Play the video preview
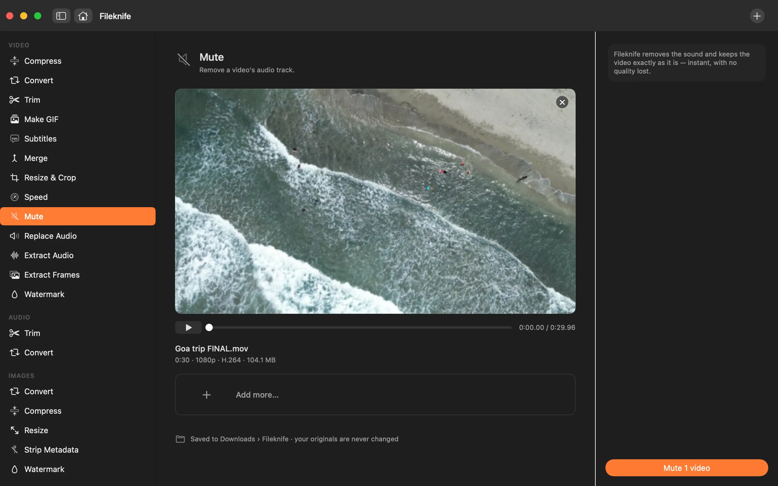The image size is (778, 486). click(x=188, y=327)
